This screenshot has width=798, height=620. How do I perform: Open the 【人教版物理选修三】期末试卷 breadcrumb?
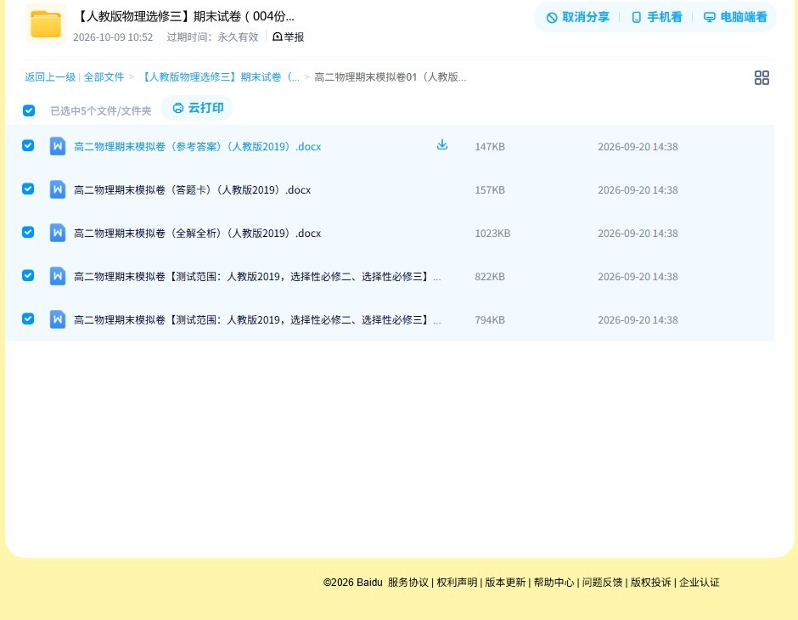click(219, 77)
